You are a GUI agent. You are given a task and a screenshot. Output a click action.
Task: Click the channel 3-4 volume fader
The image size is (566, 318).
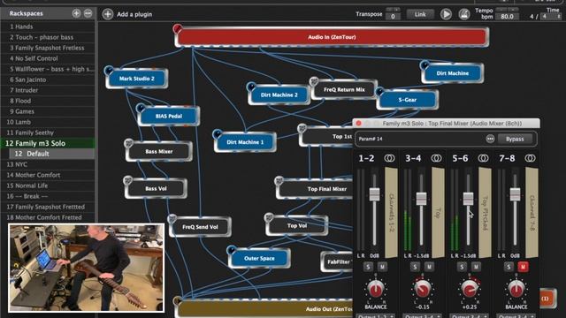pyautogui.click(x=421, y=199)
